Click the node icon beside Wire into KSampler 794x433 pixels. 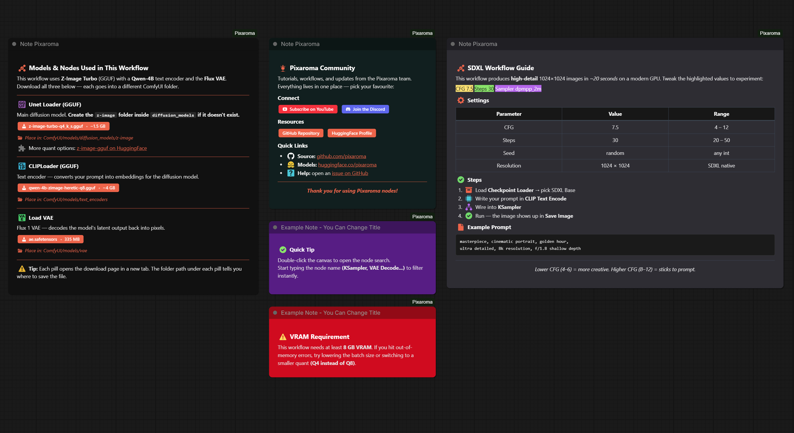coord(469,207)
